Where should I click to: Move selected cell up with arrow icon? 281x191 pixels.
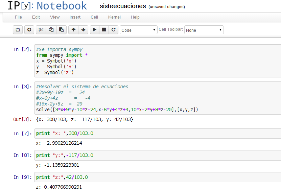coord(73,30)
